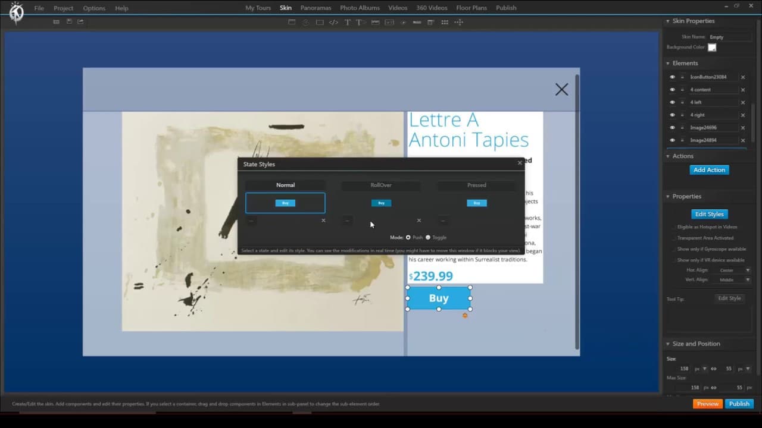This screenshot has height=428, width=762.
Task: Hide the IconButton23084 element
Action: [673, 77]
